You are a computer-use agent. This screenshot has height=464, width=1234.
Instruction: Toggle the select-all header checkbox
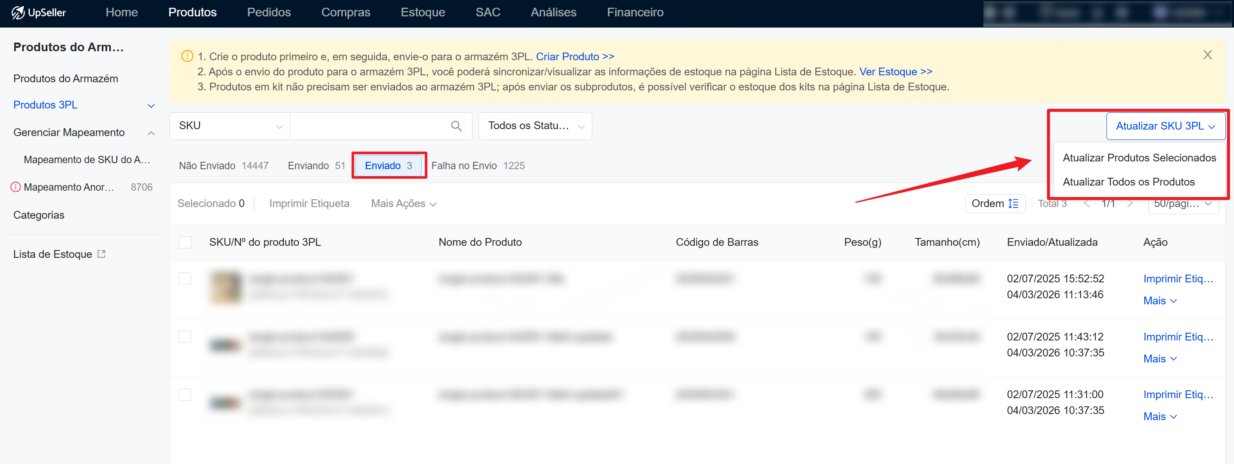click(x=185, y=242)
